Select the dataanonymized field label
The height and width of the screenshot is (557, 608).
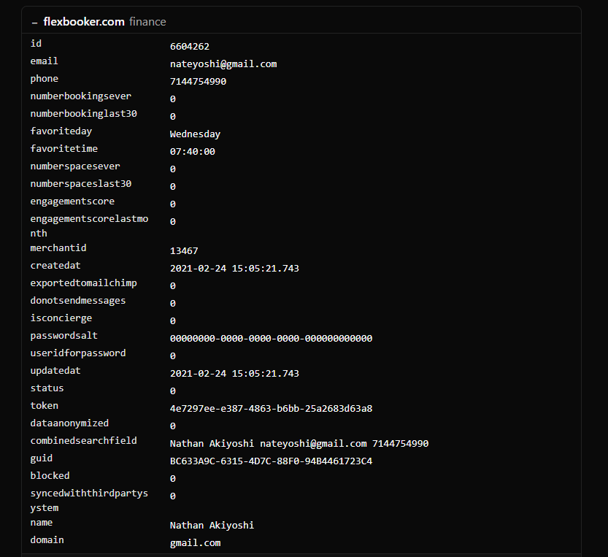tap(69, 423)
